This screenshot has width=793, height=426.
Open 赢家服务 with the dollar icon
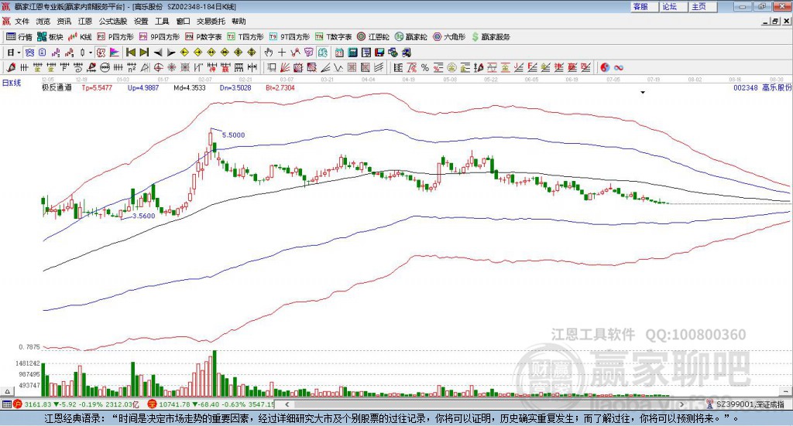[490, 37]
